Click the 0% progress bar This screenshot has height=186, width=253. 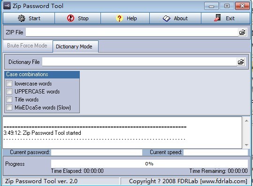tap(149, 164)
